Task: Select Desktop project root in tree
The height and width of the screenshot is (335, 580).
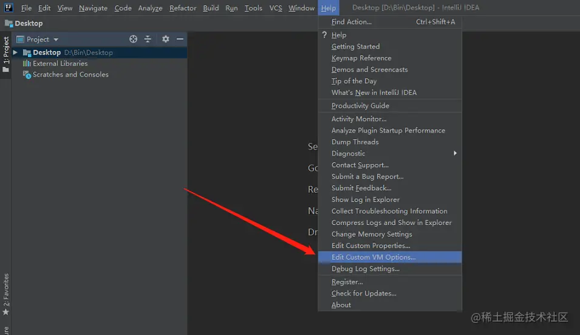Action: tap(99, 52)
